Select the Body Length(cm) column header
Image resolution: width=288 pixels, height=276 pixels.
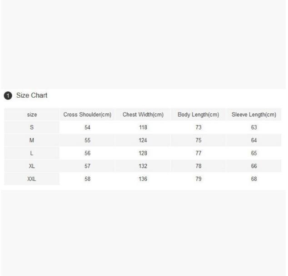(198, 115)
